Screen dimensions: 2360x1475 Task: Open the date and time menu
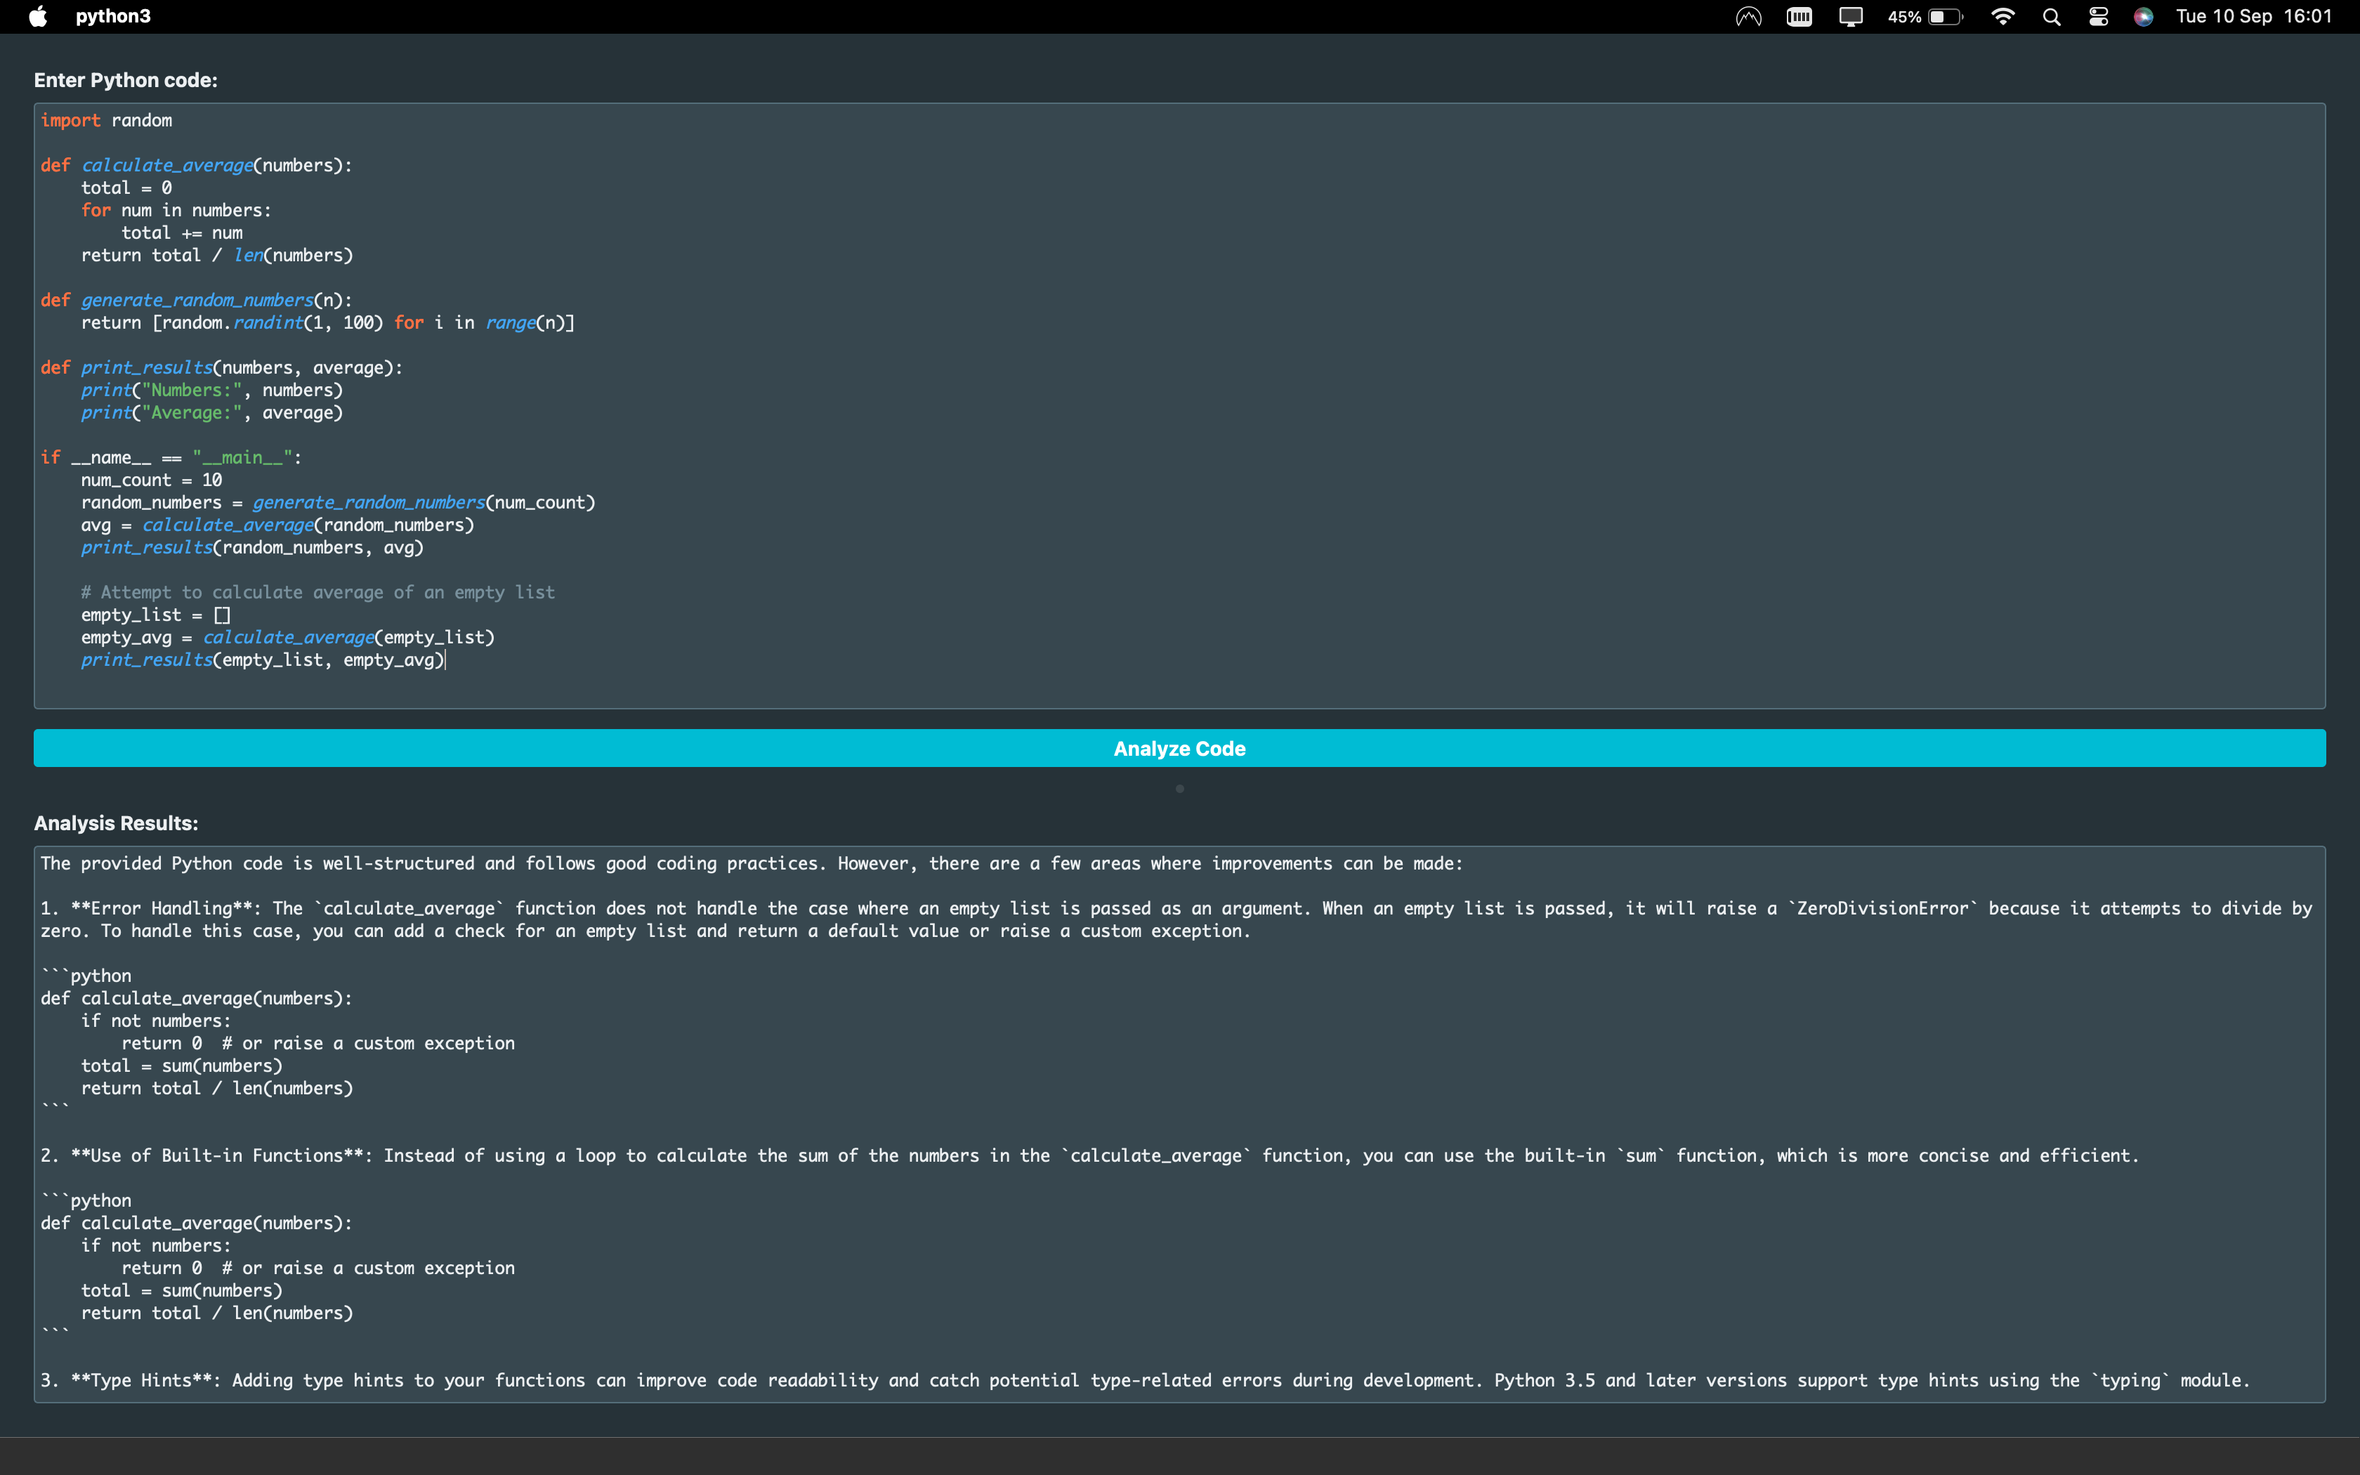tap(2253, 17)
